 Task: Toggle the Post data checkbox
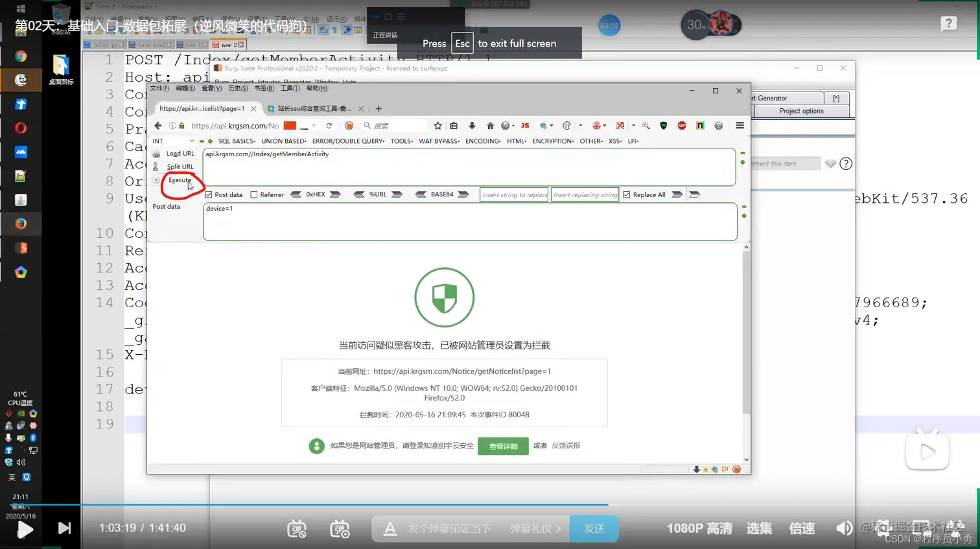tap(209, 194)
